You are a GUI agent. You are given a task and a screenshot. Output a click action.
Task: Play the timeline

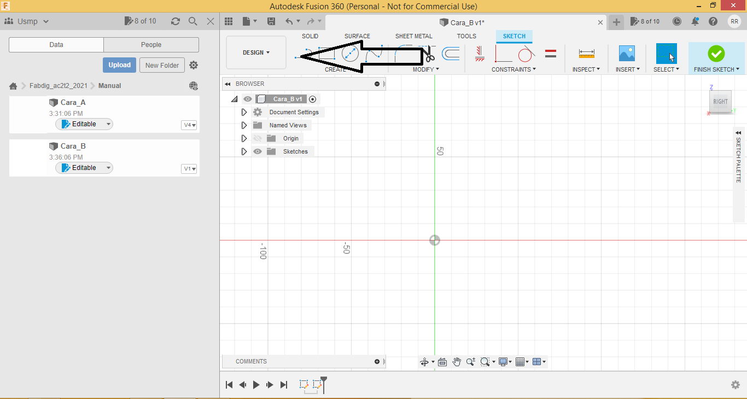pyautogui.click(x=256, y=385)
